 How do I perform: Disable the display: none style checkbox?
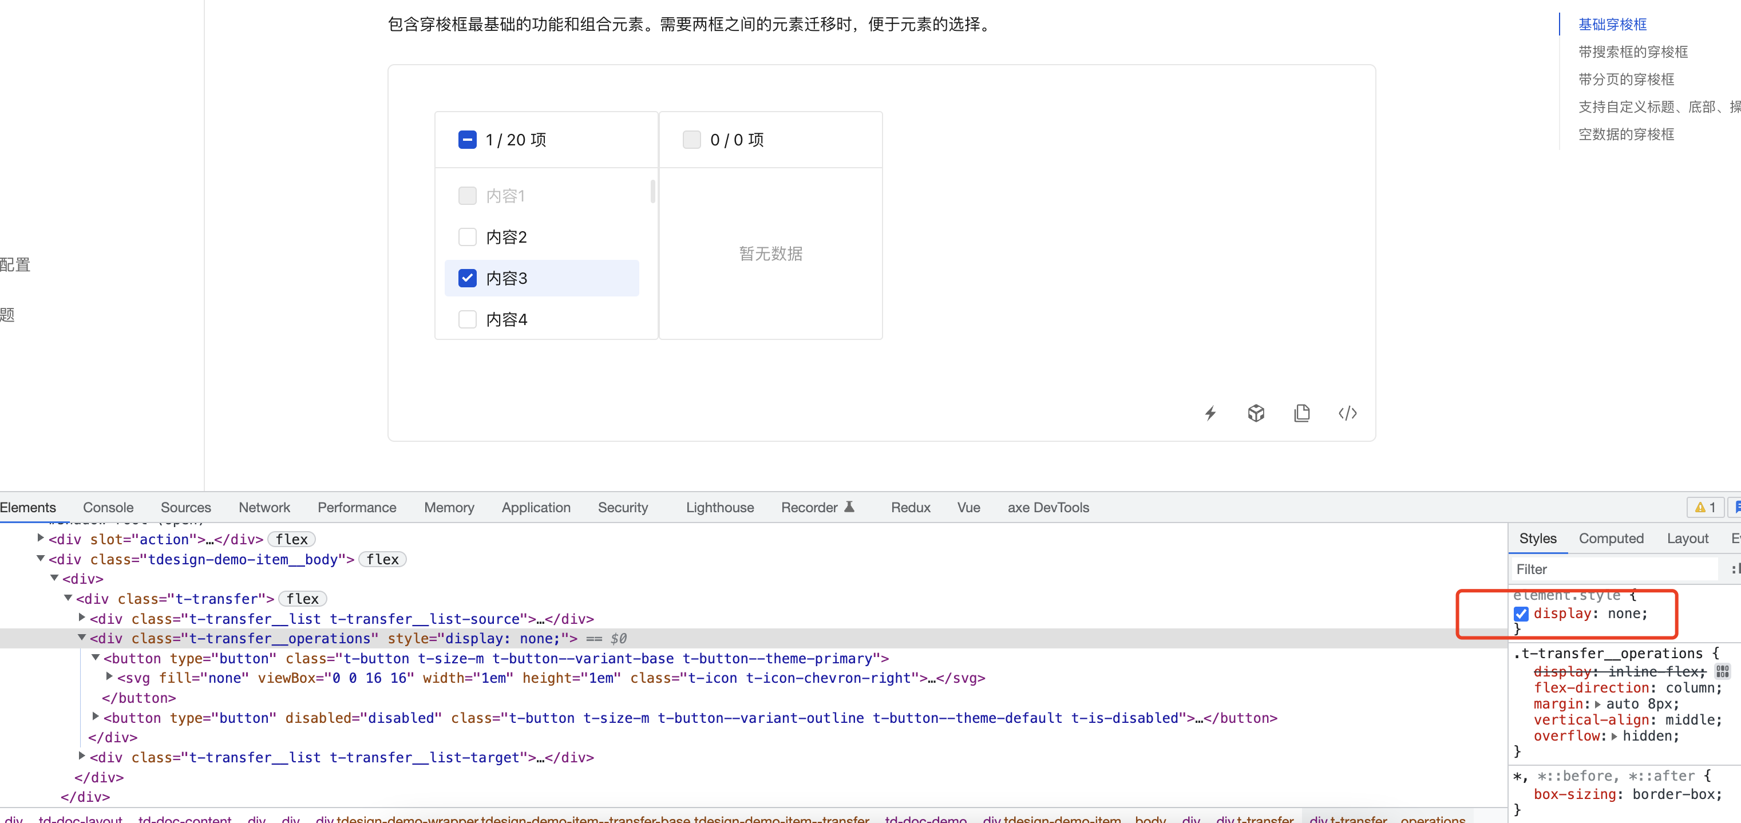[x=1521, y=614]
